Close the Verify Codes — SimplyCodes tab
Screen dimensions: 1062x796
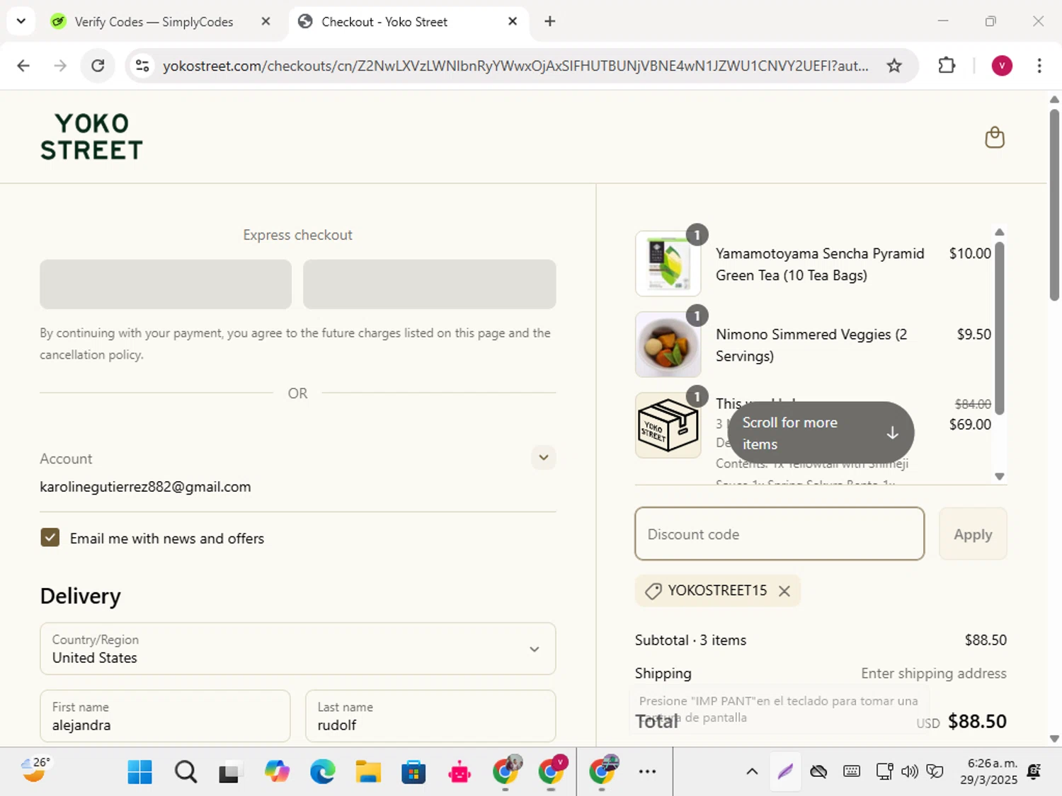(265, 21)
